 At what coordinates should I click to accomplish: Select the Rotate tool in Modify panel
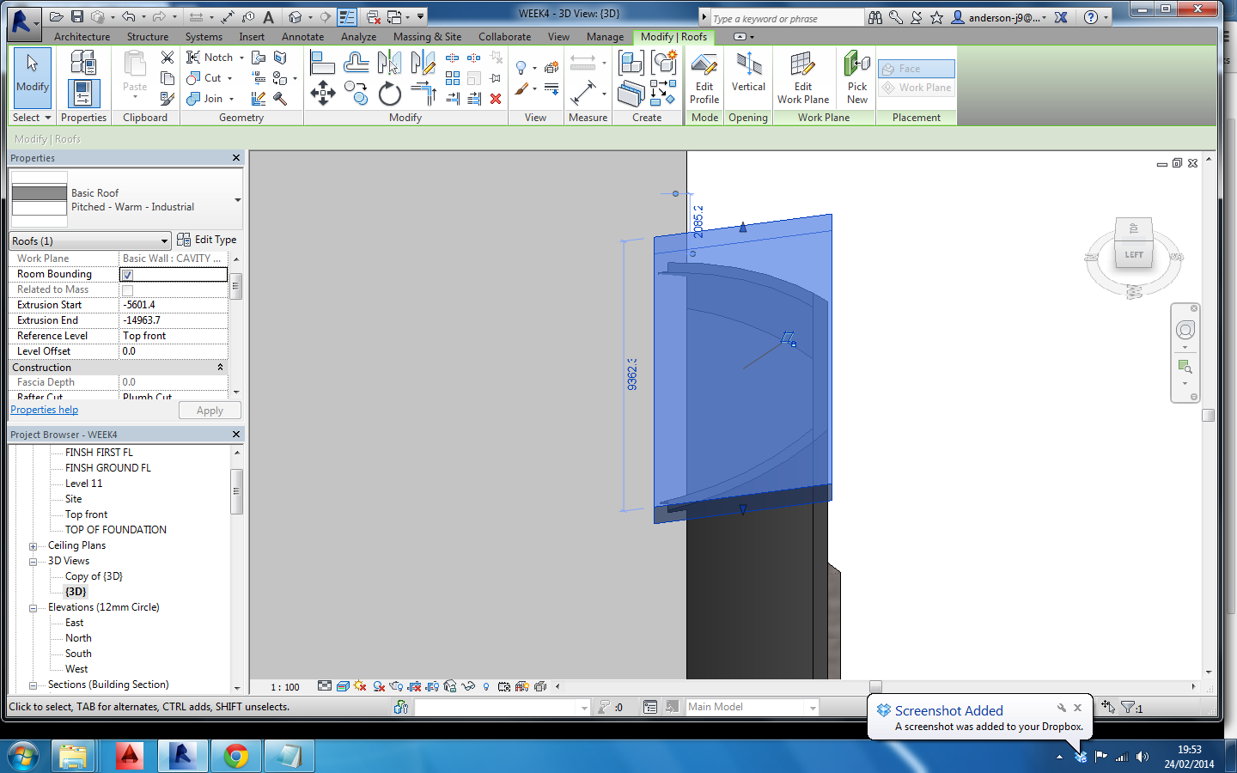390,93
